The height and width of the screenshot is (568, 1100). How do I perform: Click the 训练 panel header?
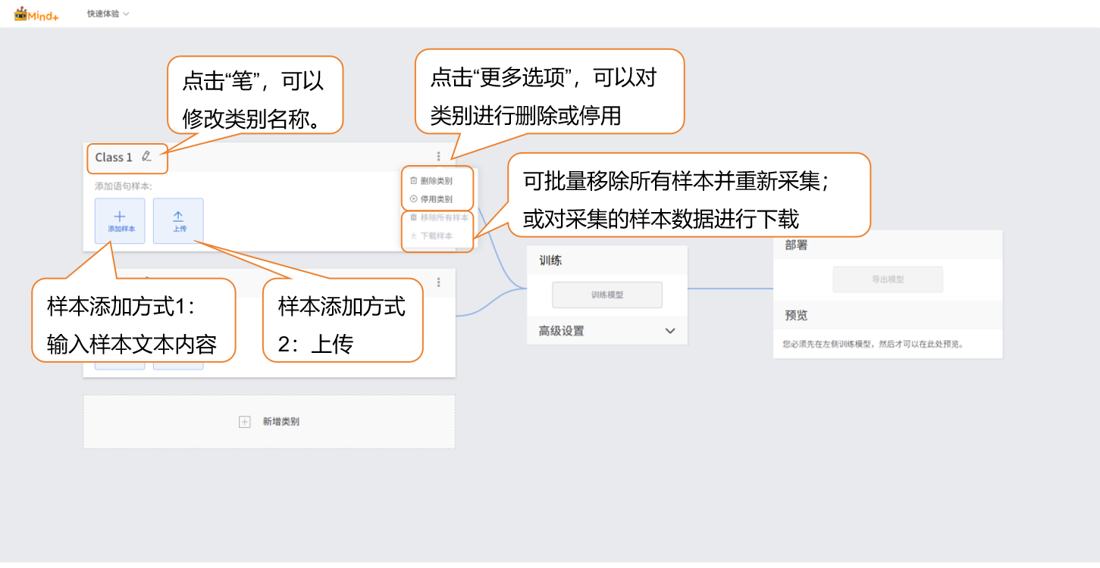click(550, 261)
